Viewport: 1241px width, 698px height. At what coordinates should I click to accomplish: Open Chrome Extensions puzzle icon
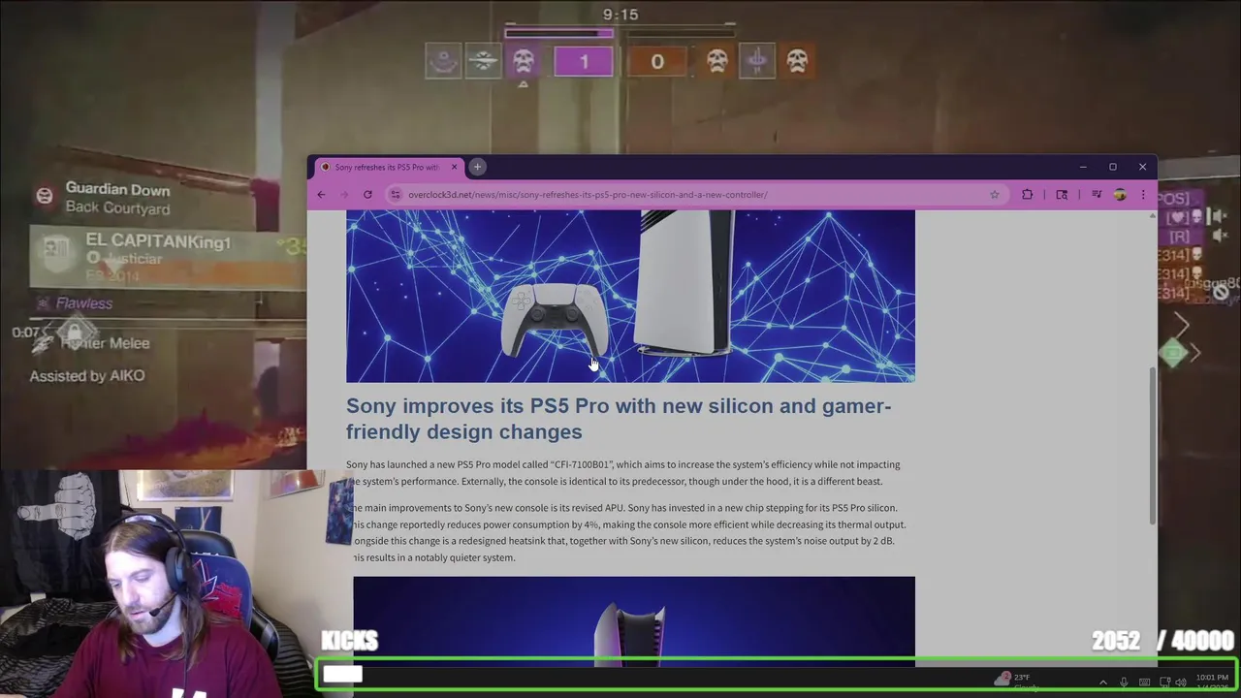[x=1028, y=195]
